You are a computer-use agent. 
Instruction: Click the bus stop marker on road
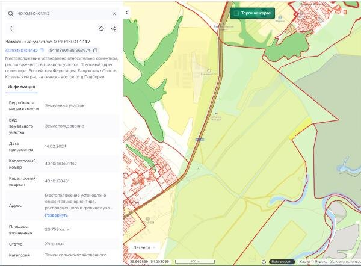[x=200, y=140]
